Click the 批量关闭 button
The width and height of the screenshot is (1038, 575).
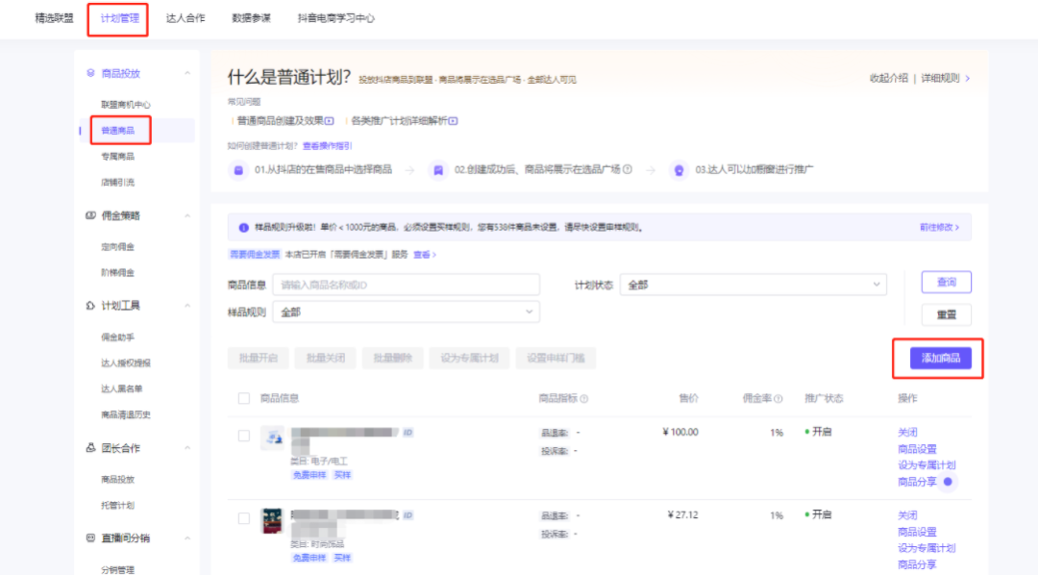point(326,358)
